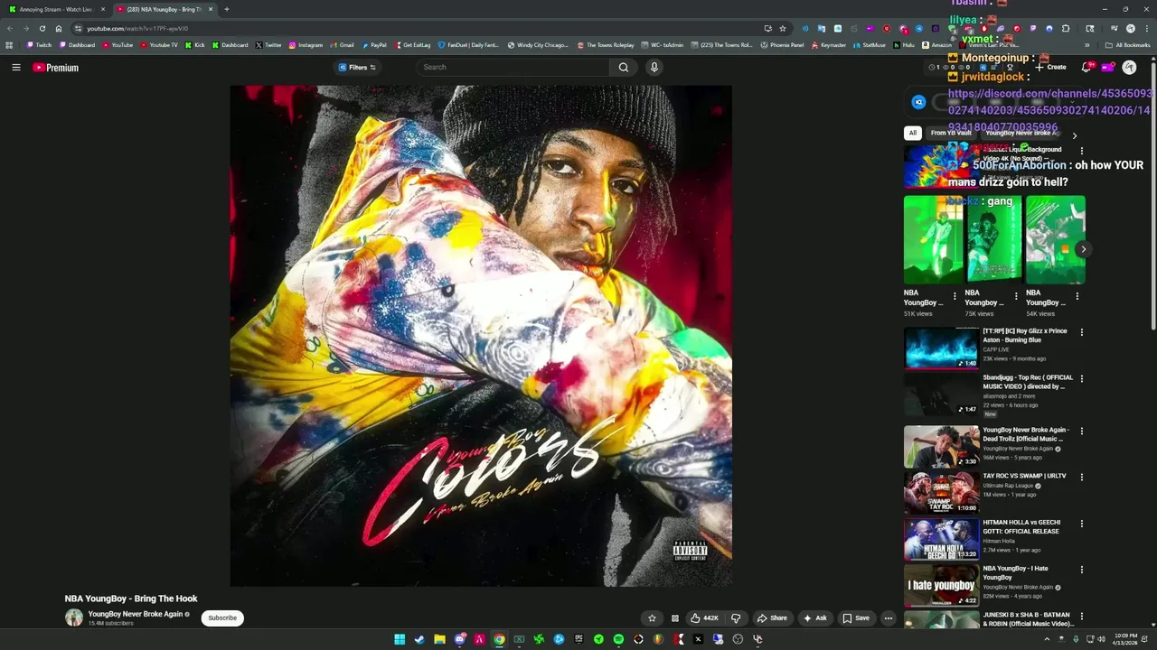Open the StatMuse bookmark

point(870,45)
